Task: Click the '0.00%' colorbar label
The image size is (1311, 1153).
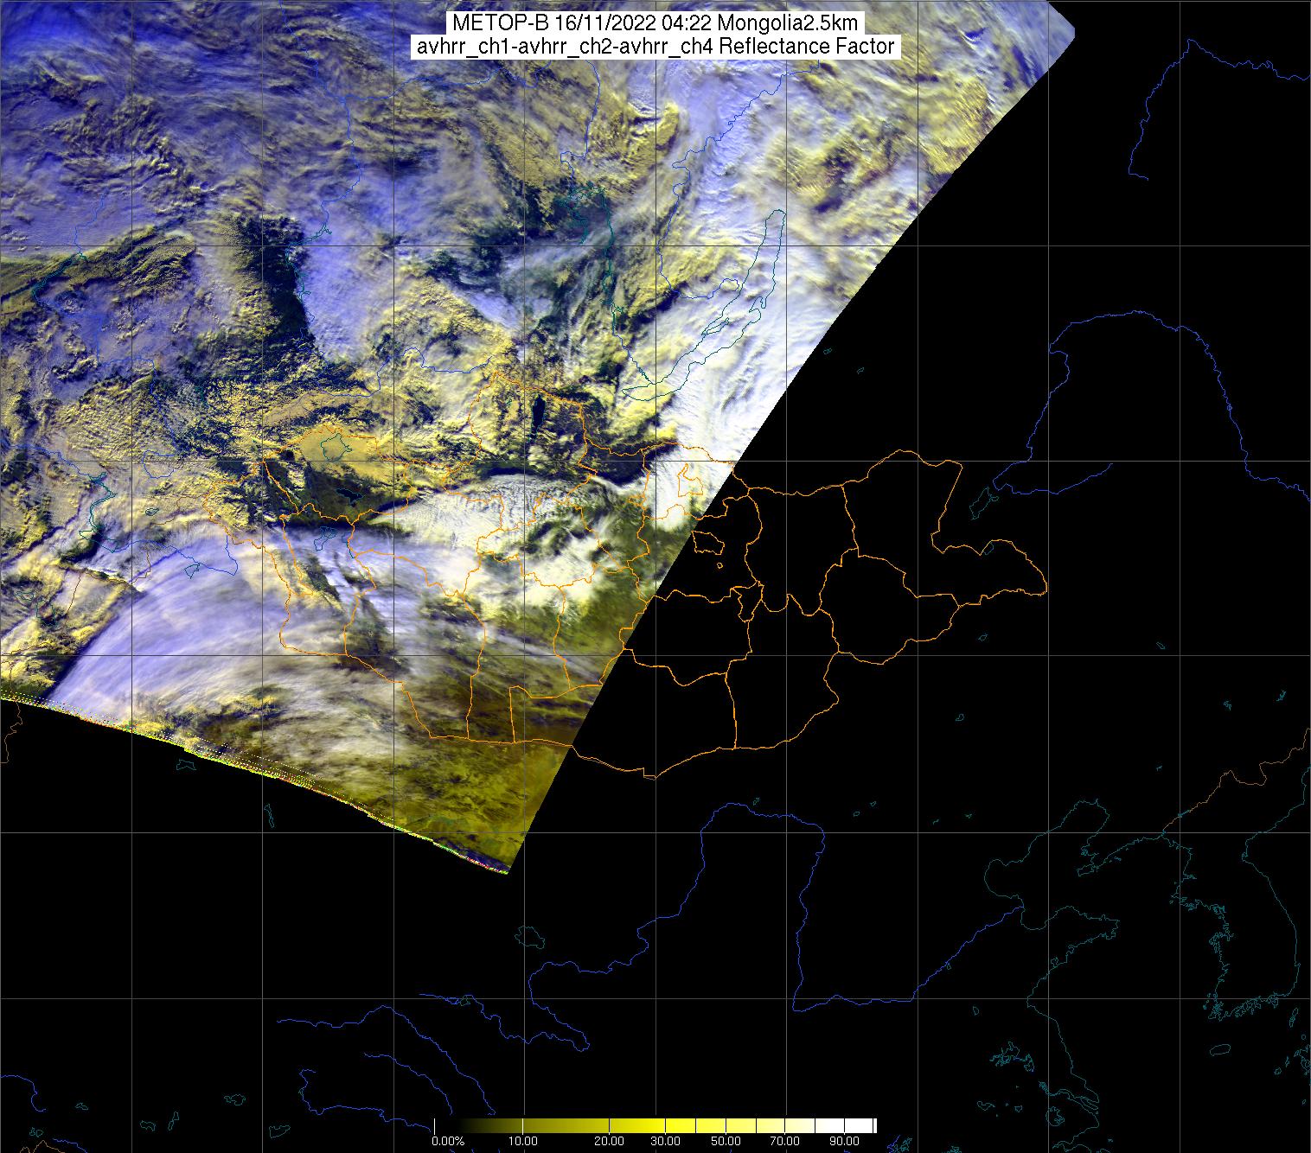Action: 448,1141
